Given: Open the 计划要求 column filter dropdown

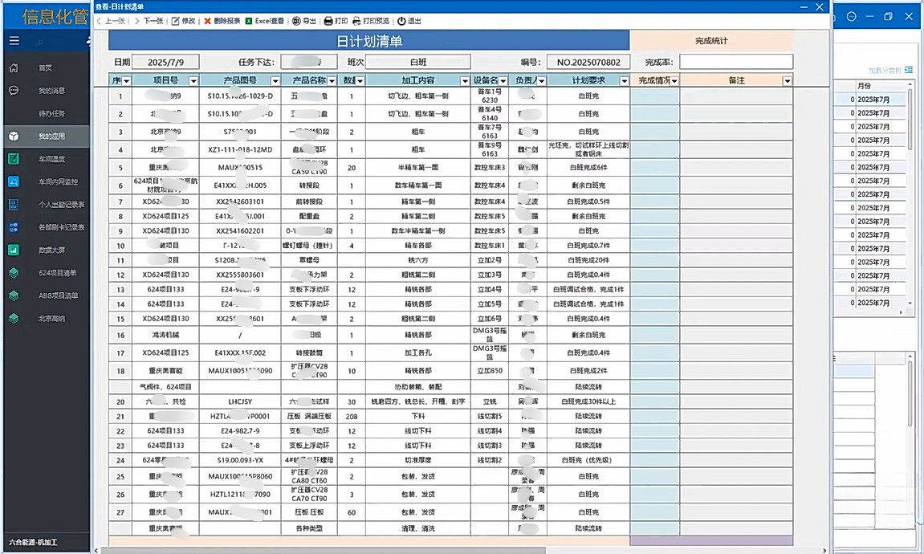Looking at the screenshot, I should [x=621, y=81].
